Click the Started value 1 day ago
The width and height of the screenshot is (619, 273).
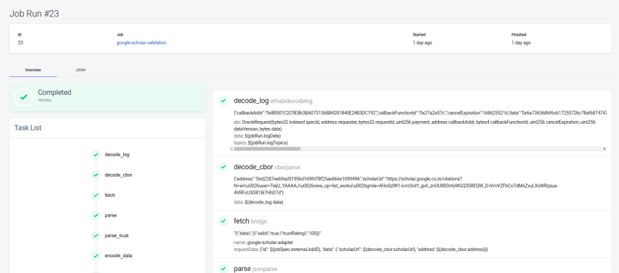pyautogui.click(x=422, y=43)
